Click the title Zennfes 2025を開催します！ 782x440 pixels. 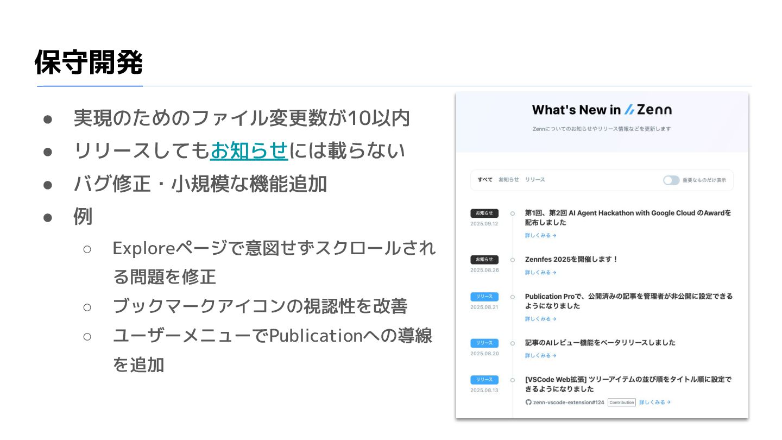point(571,260)
